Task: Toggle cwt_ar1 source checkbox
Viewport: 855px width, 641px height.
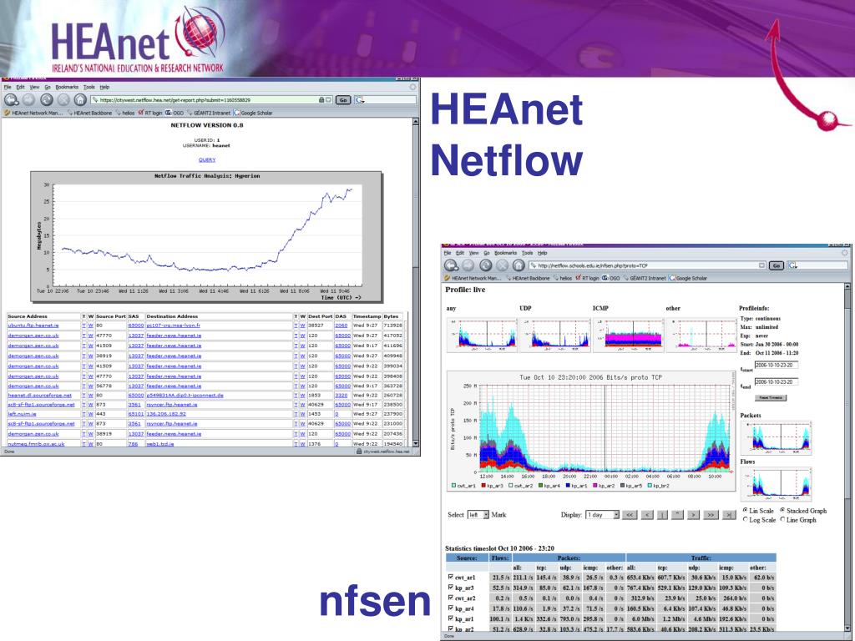Action: click(x=450, y=577)
